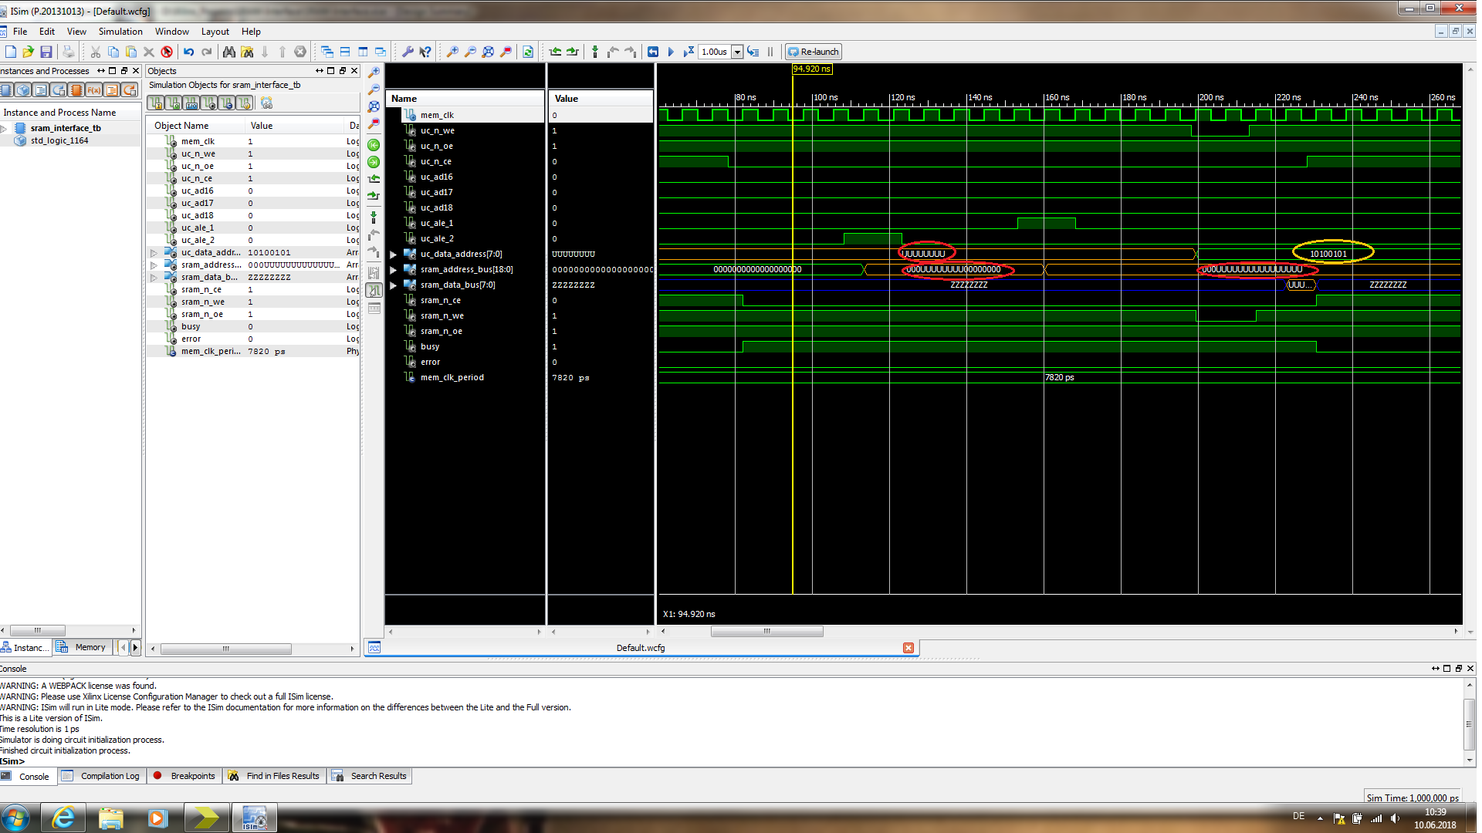Click the New file toolbar icon
Viewport: 1482px width, 833px height.
coord(11,52)
